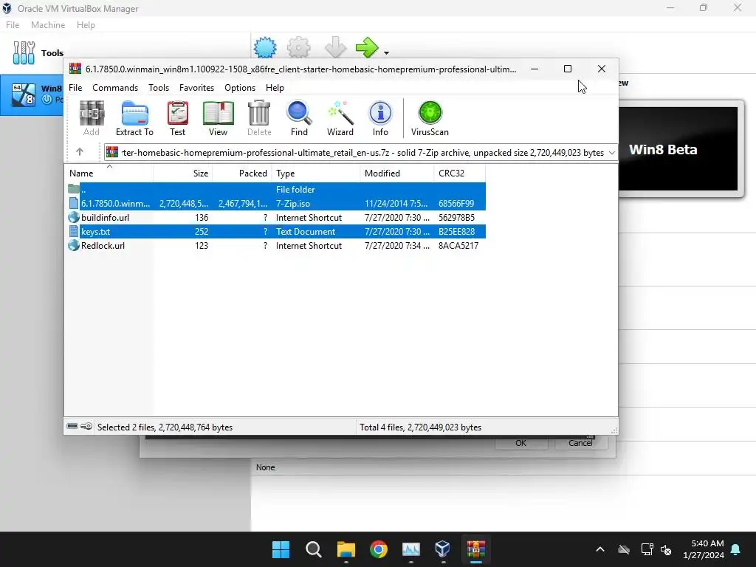Open File Explorer from the taskbar
Screen dimensions: 756x567
pyautogui.click(x=346, y=549)
